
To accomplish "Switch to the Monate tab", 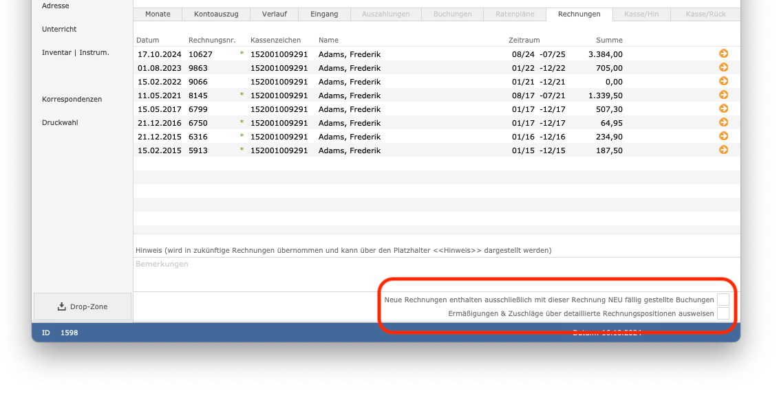I will point(158,14).
